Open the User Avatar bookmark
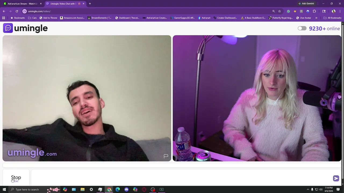 point(304,18)
